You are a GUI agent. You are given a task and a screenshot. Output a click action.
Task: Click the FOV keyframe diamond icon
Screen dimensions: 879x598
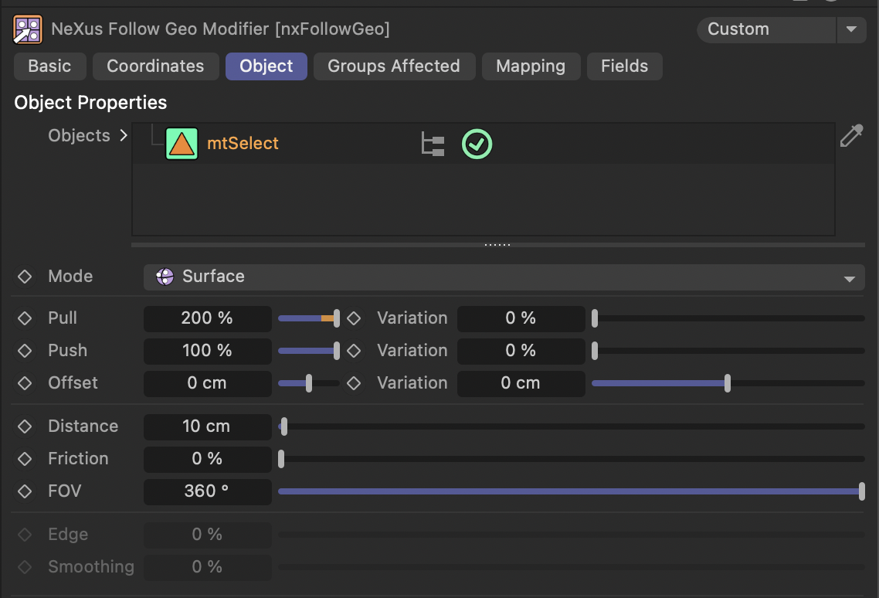pos(25,491)
